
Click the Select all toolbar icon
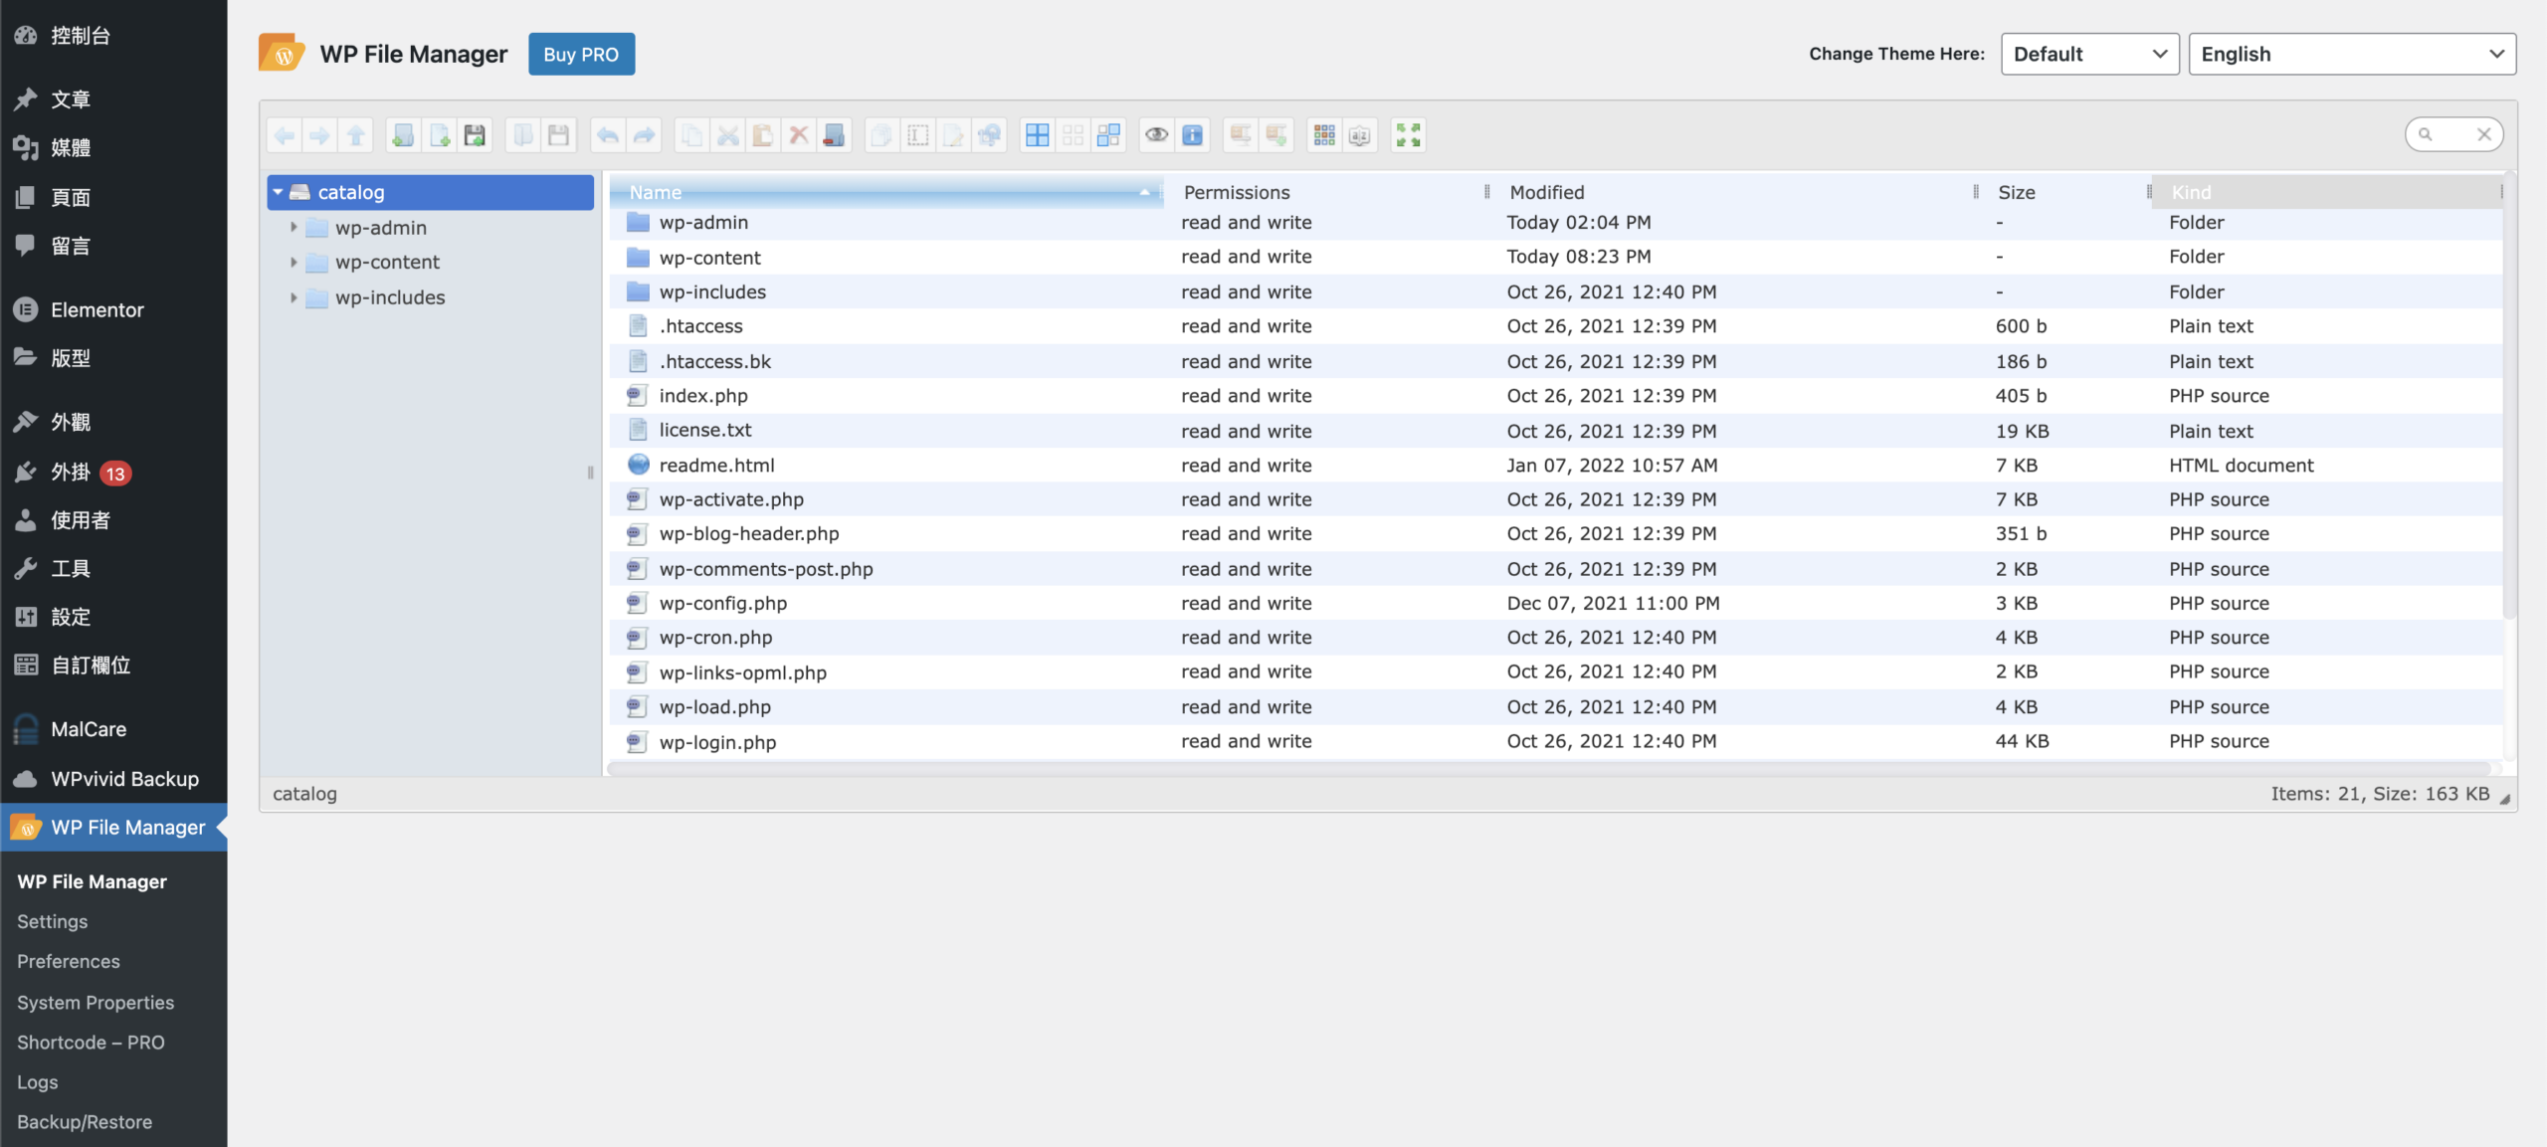click(1037, 135)
